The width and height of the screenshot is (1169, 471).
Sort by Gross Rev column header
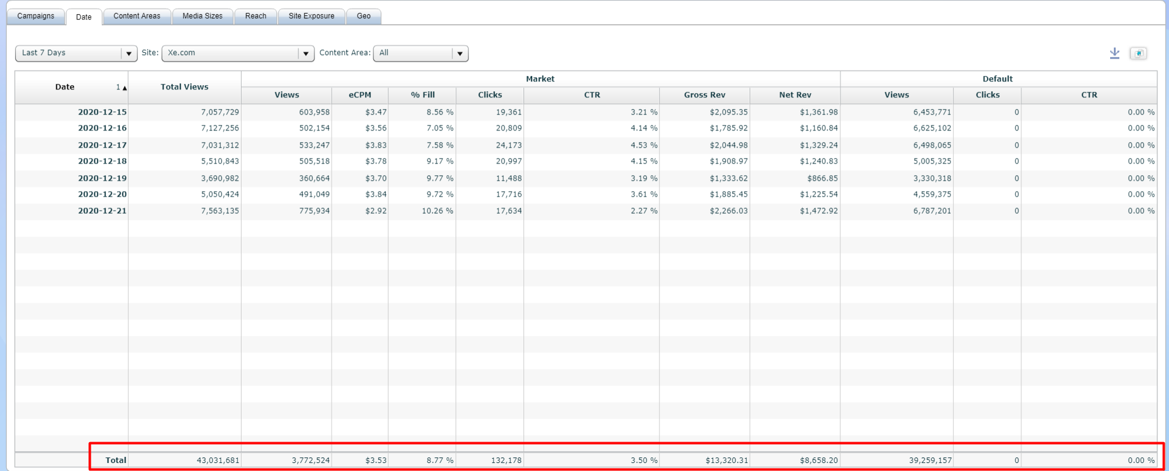[704, 95]
